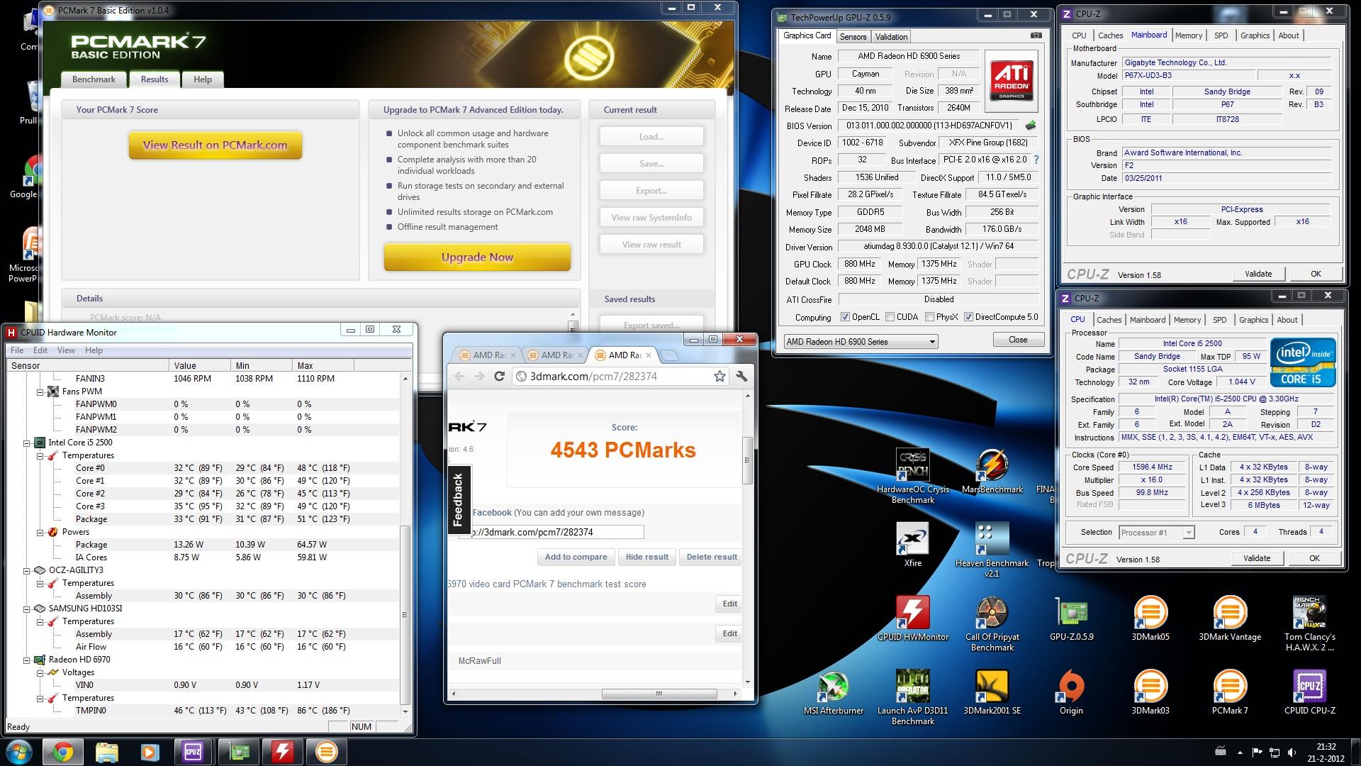The width and height of the screenshot is (1361, 766).
Task: Open Launch AvP D3D11 Benchmark icon
Action: coord(912,697)
